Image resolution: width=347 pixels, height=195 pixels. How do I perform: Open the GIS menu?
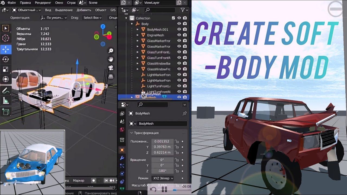pyautogui.click(x=113, y=10)
